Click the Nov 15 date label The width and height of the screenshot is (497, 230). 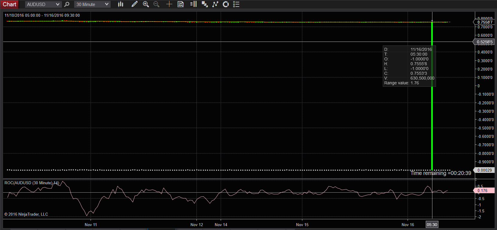[x=302, y=225]
